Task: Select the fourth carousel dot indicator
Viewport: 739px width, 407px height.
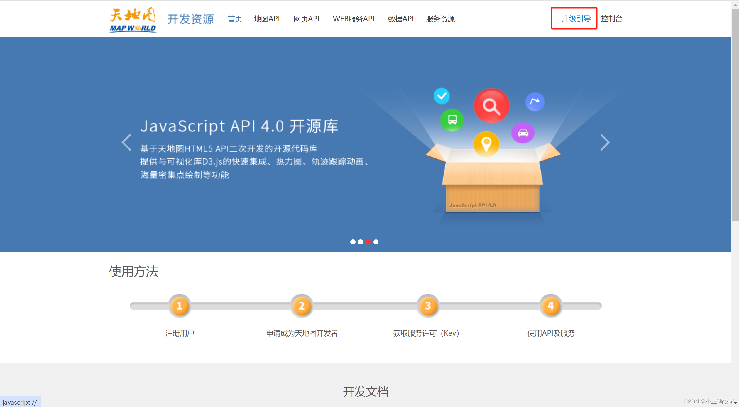Action: [376, 242]
